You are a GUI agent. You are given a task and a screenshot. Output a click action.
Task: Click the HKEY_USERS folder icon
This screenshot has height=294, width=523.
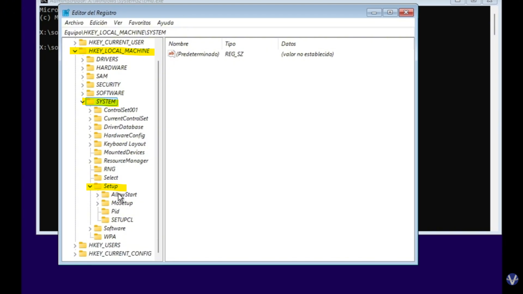83,246
